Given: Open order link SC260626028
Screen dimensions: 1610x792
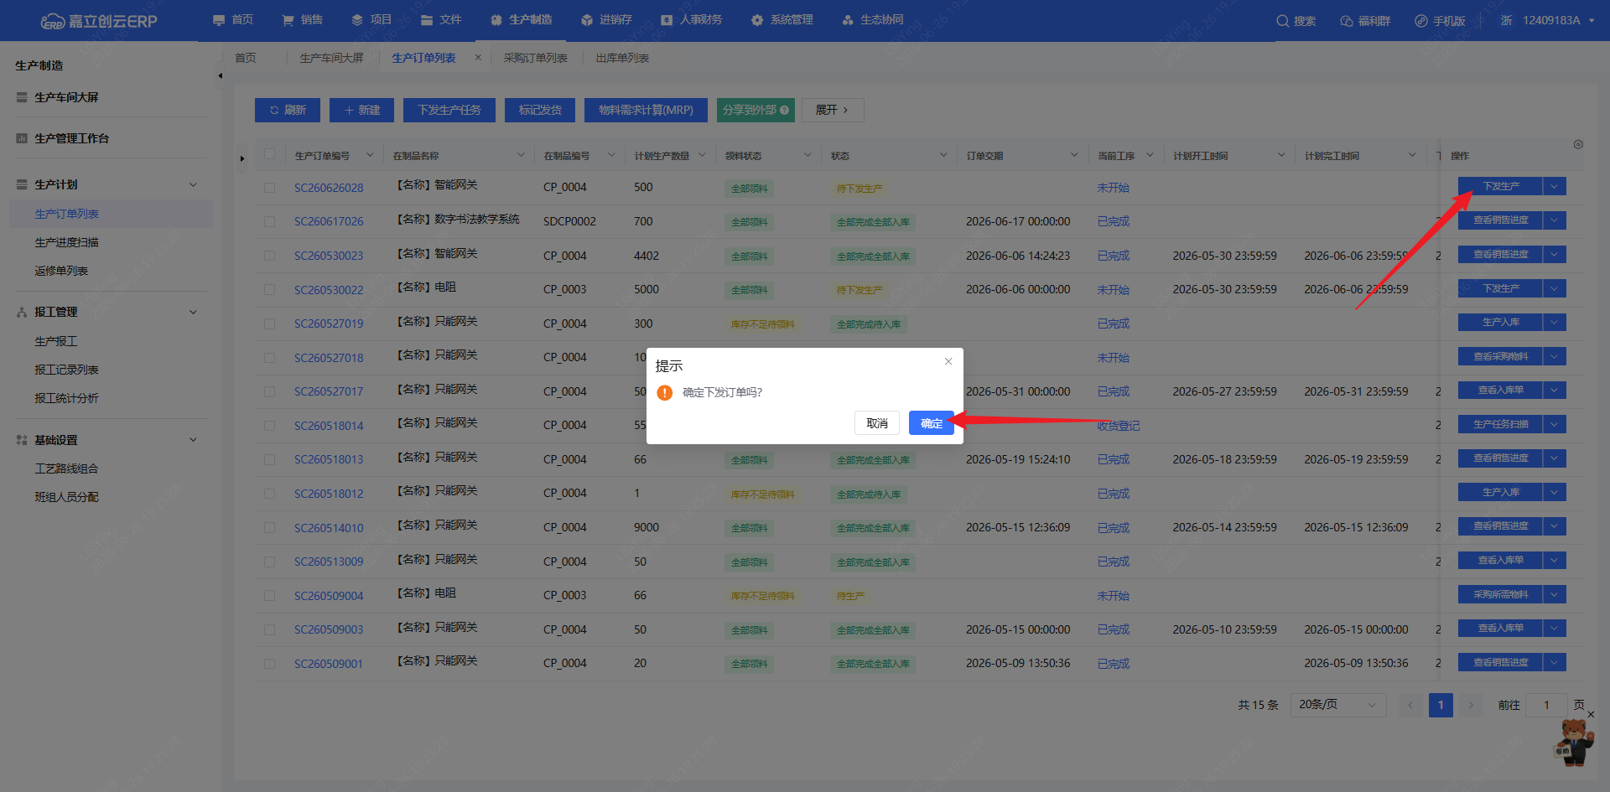Looking at the screenshot, I should [329, 188].
